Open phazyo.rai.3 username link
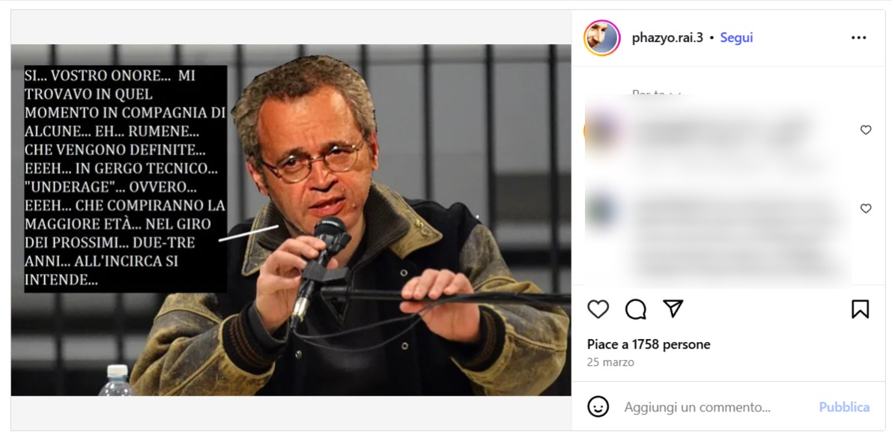This screenshot has height=434, width=892. click(x=667, y=37)
